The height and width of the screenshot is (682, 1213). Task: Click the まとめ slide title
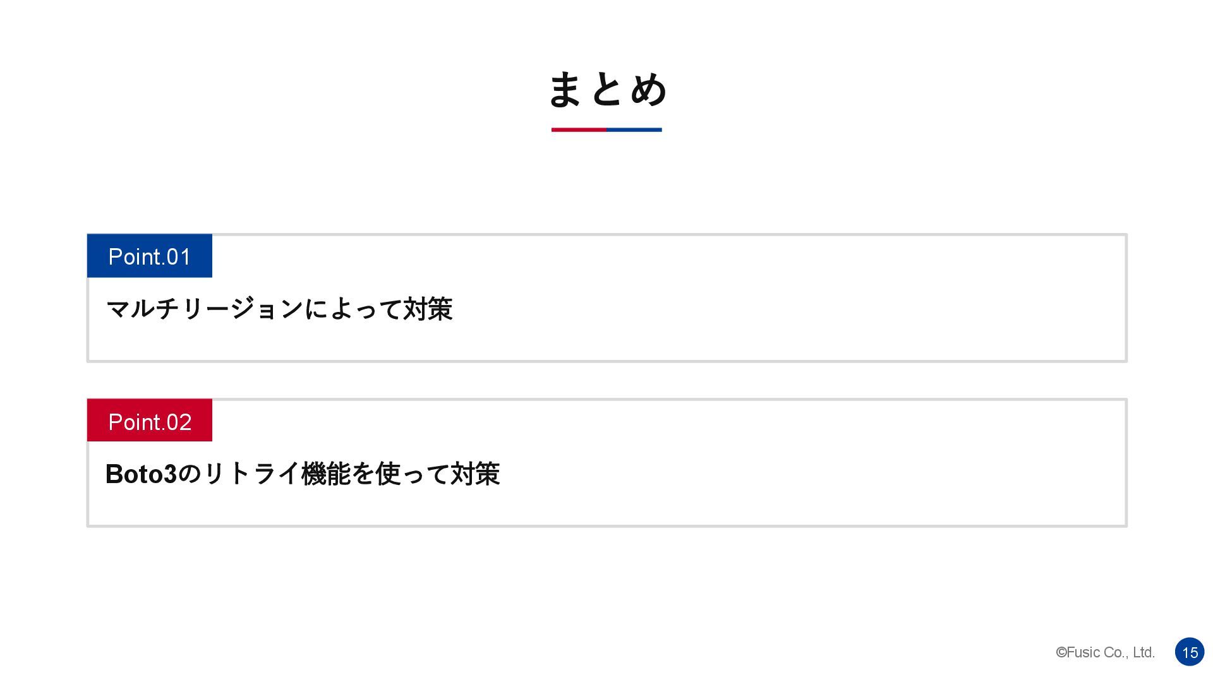(606, 89)
